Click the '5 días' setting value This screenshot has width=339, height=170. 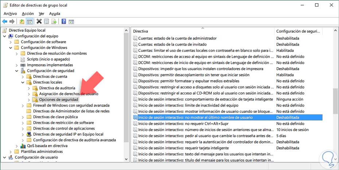[x=281, y=136]
